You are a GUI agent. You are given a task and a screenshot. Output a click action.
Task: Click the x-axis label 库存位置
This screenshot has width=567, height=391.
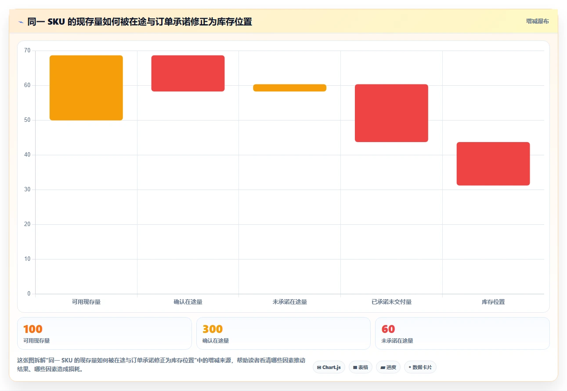pos(493,302)
